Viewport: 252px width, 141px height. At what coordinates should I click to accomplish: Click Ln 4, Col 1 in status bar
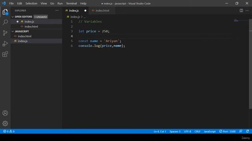(x=160, y=131)
